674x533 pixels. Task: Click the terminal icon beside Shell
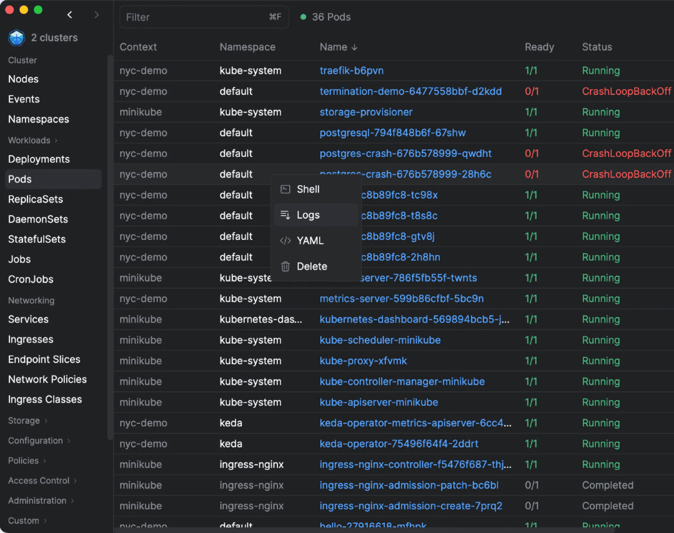(x=285, y=189)
